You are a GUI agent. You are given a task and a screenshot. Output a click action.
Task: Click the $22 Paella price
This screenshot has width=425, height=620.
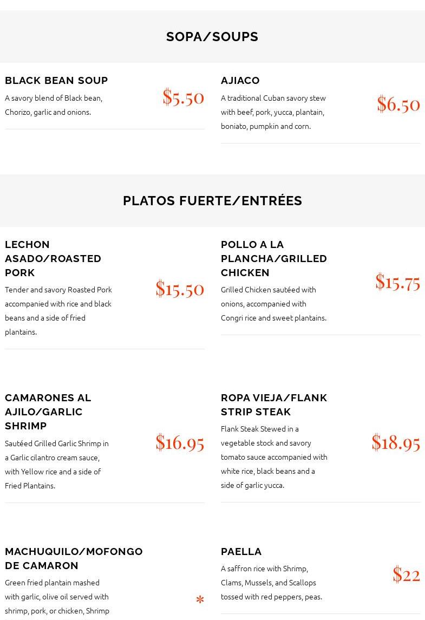[406, 574]
